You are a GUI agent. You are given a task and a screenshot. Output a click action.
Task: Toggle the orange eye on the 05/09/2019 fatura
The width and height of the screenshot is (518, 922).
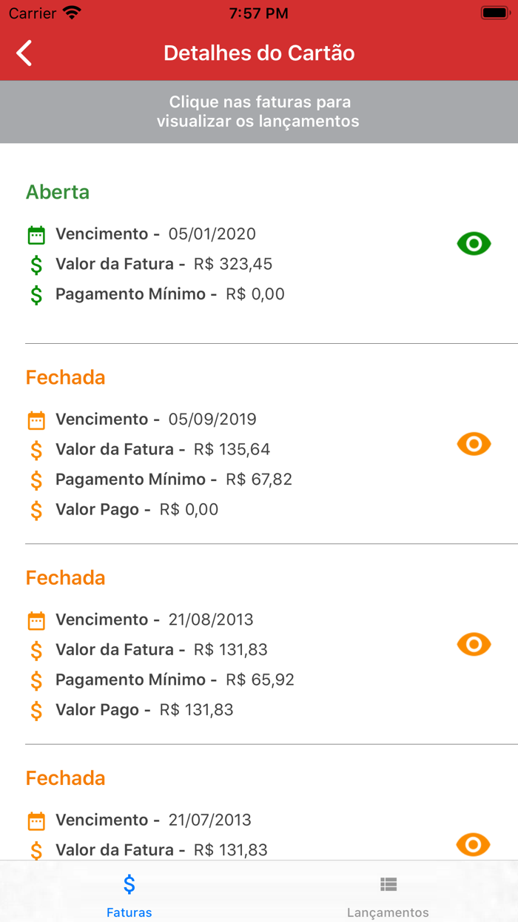474,443
